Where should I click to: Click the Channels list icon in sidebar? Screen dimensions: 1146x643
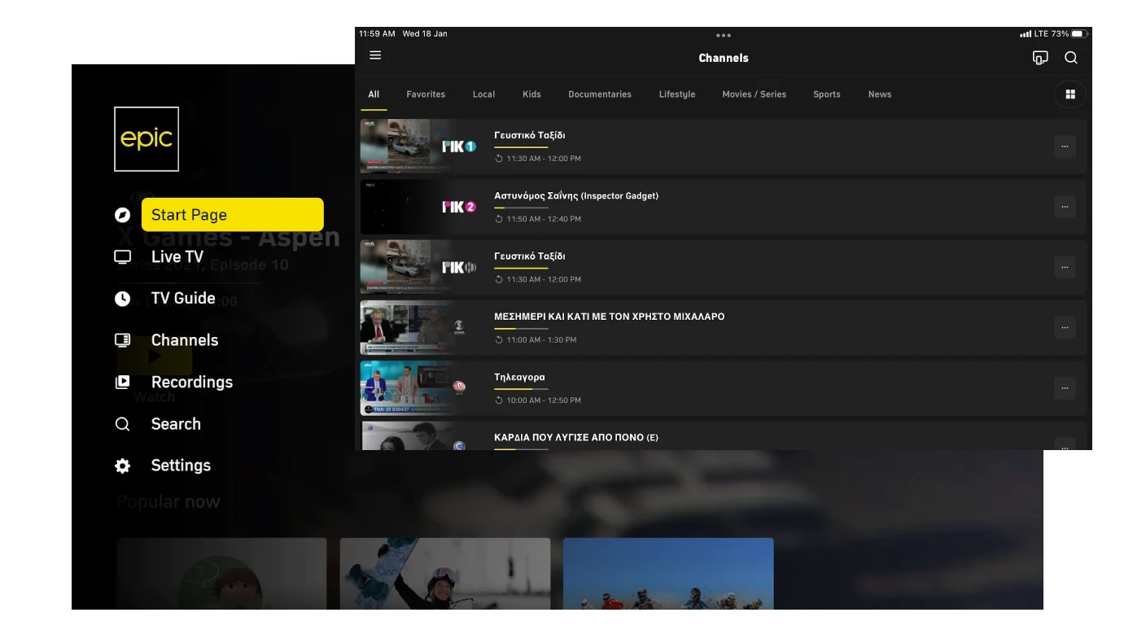[122, 340]
